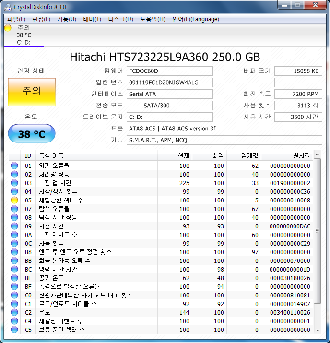This screenshot has width=330, height=343.
Task: Click blue status orb for read error rate row
Action: click(14, 166)
